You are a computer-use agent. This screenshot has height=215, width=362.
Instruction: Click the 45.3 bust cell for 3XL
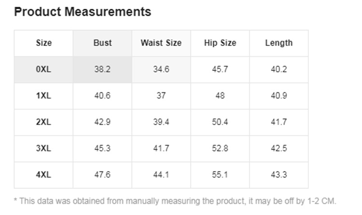[x=102, y=149]
